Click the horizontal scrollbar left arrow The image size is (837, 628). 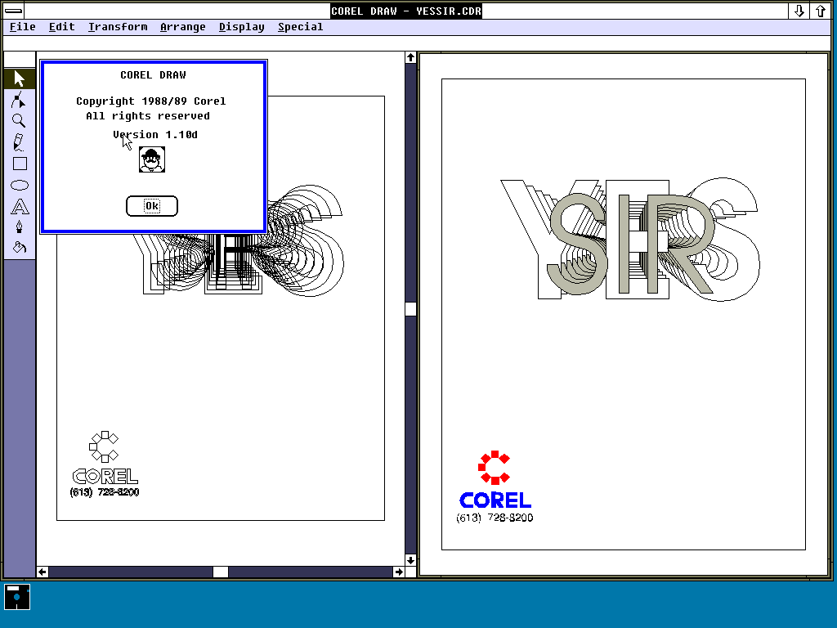tap(43, 572)
